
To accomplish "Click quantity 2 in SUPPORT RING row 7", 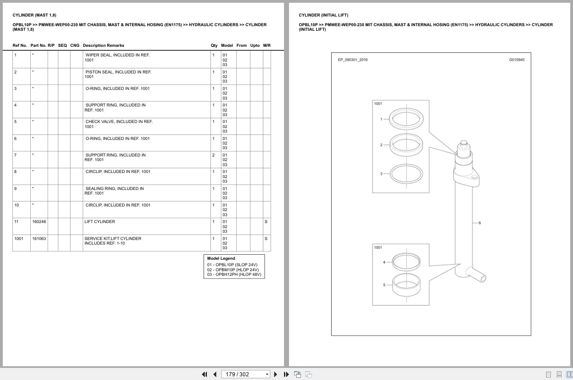I will point(213,155).
